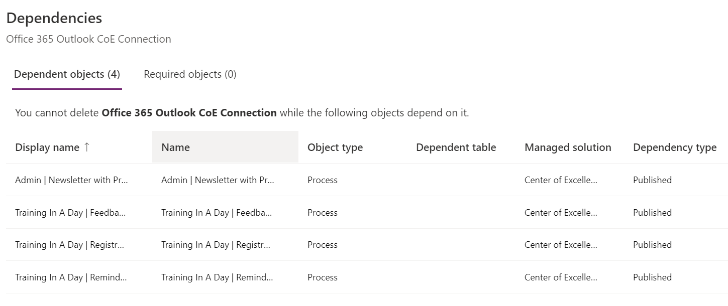Select the Training In A Day | Reminder row

[x=71, y=277]
